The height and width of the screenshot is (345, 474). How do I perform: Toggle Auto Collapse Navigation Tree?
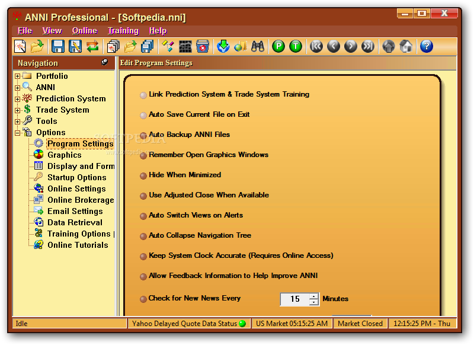(x=143, y=236)
